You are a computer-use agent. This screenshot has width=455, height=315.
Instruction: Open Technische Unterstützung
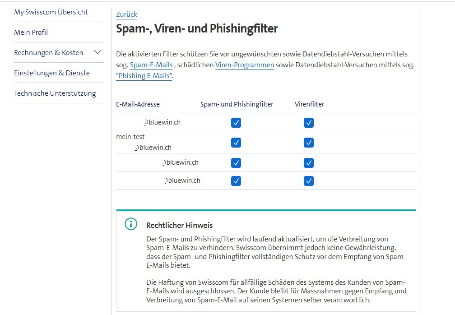click(55, 93)
